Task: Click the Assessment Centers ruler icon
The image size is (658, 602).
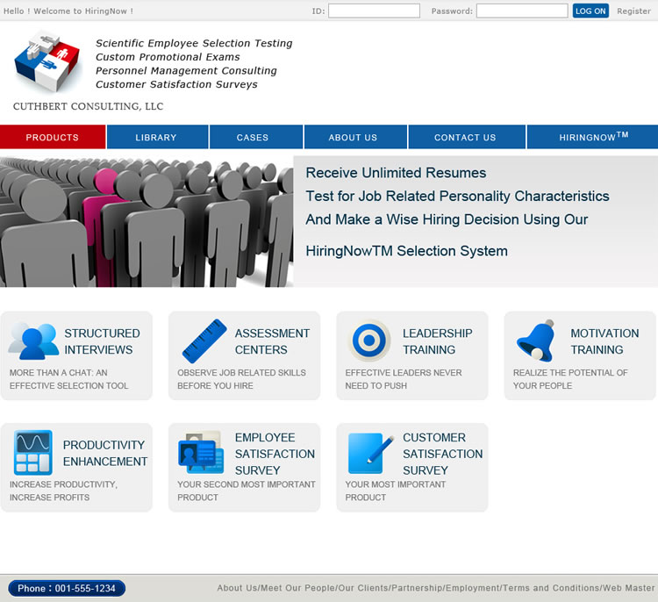Action: [204, 341]
